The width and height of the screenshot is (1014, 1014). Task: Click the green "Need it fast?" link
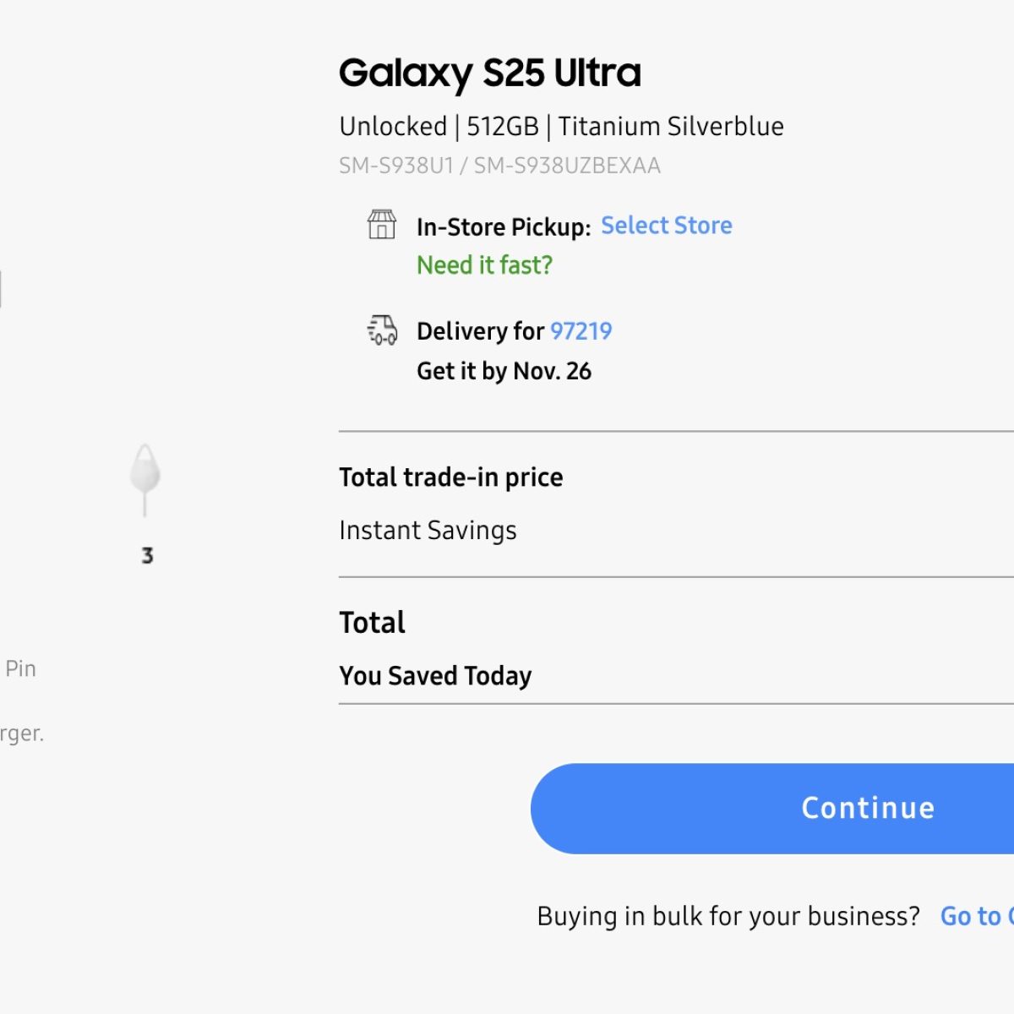point(484,265)
